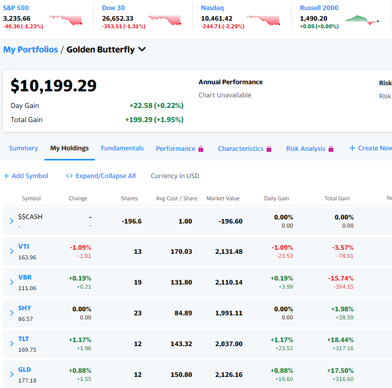View the S&P 500 sparkline chart
Screen dimensions: 392x388
click(66, 20)
